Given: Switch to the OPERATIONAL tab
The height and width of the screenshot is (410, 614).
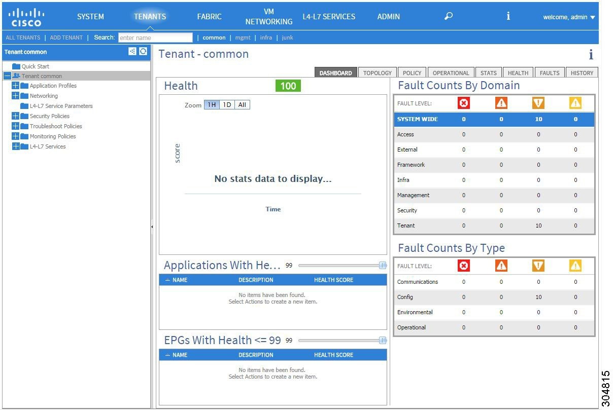Looking at the screenshot, I should (451, 73).
